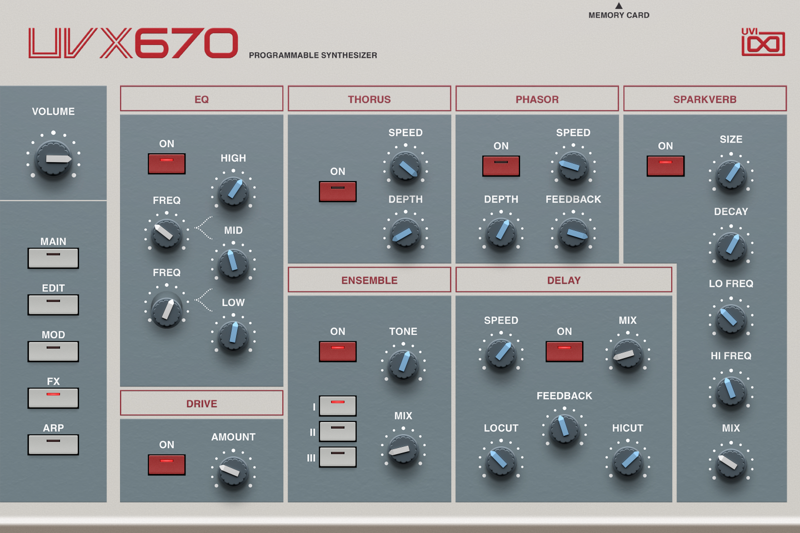
Task: Turn the SIZE knob in SPARKVERB
Action: pyautogui.click(x=731, y=175)
